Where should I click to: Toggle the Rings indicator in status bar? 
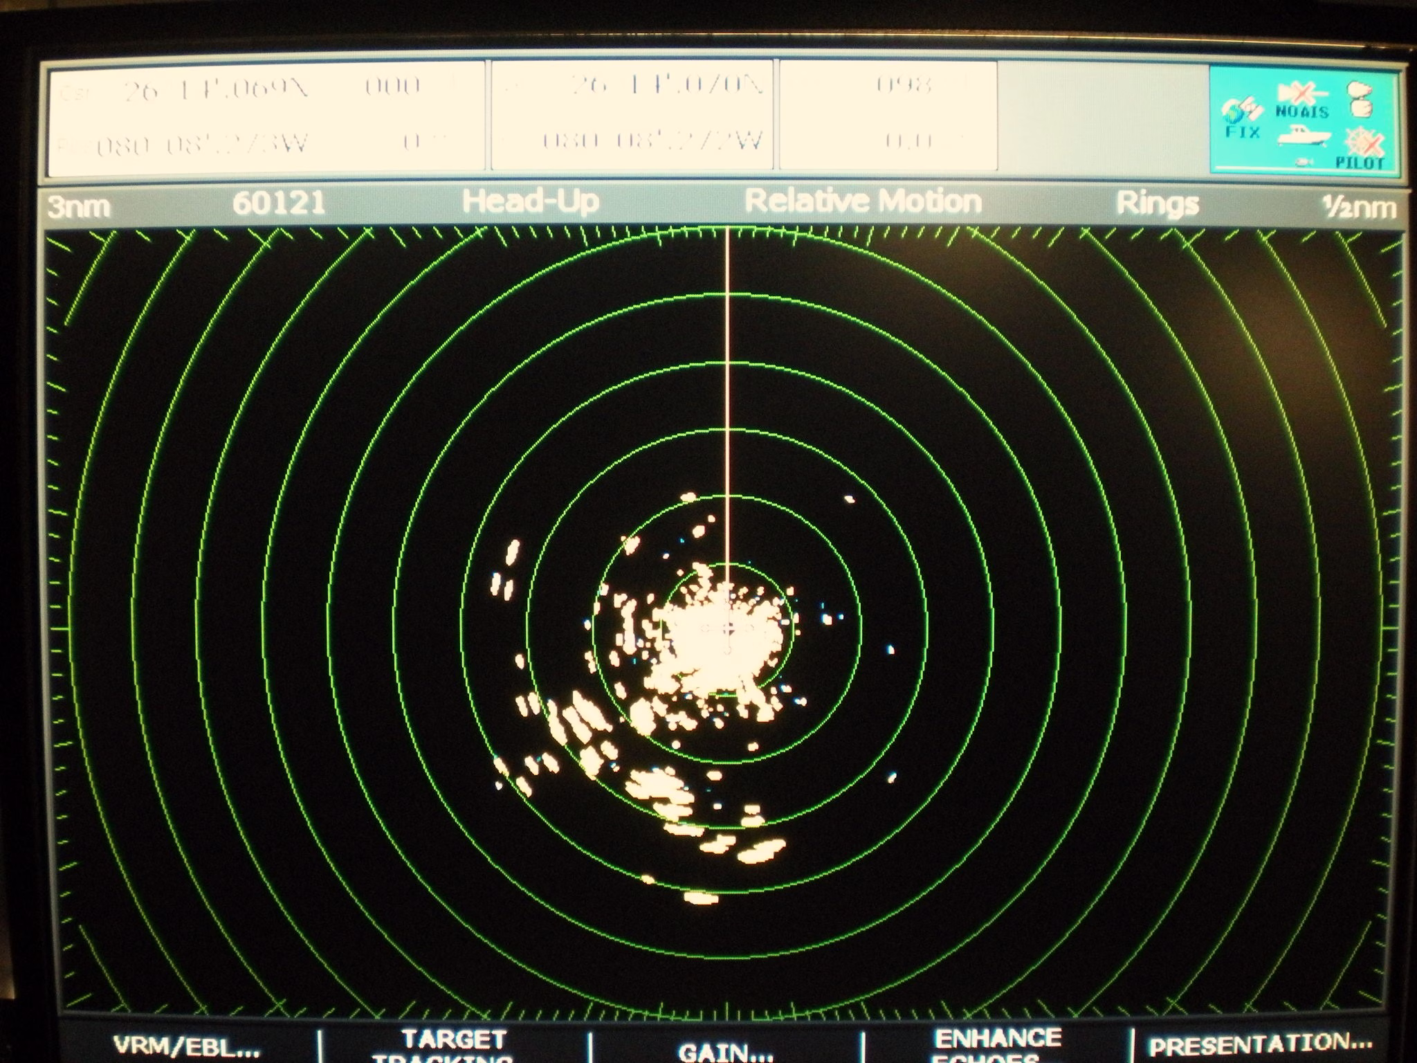coord(1158,203)
